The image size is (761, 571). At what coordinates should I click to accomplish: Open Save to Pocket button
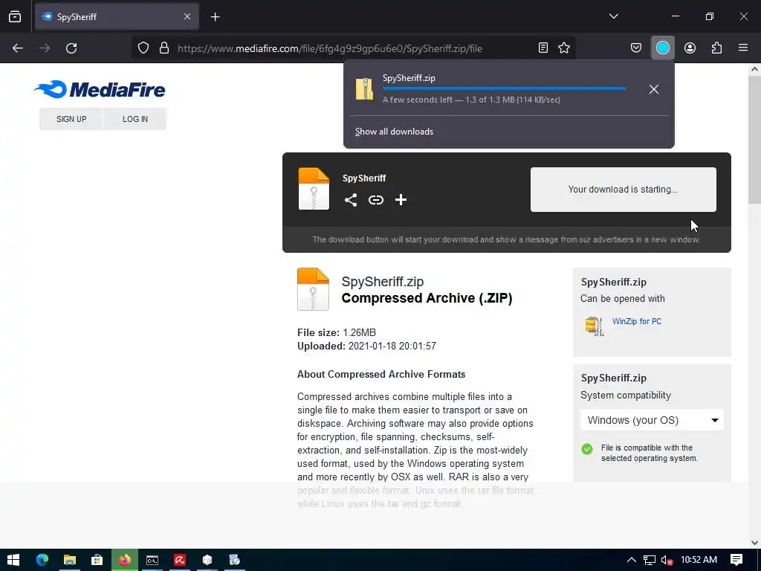coord(636,48)
